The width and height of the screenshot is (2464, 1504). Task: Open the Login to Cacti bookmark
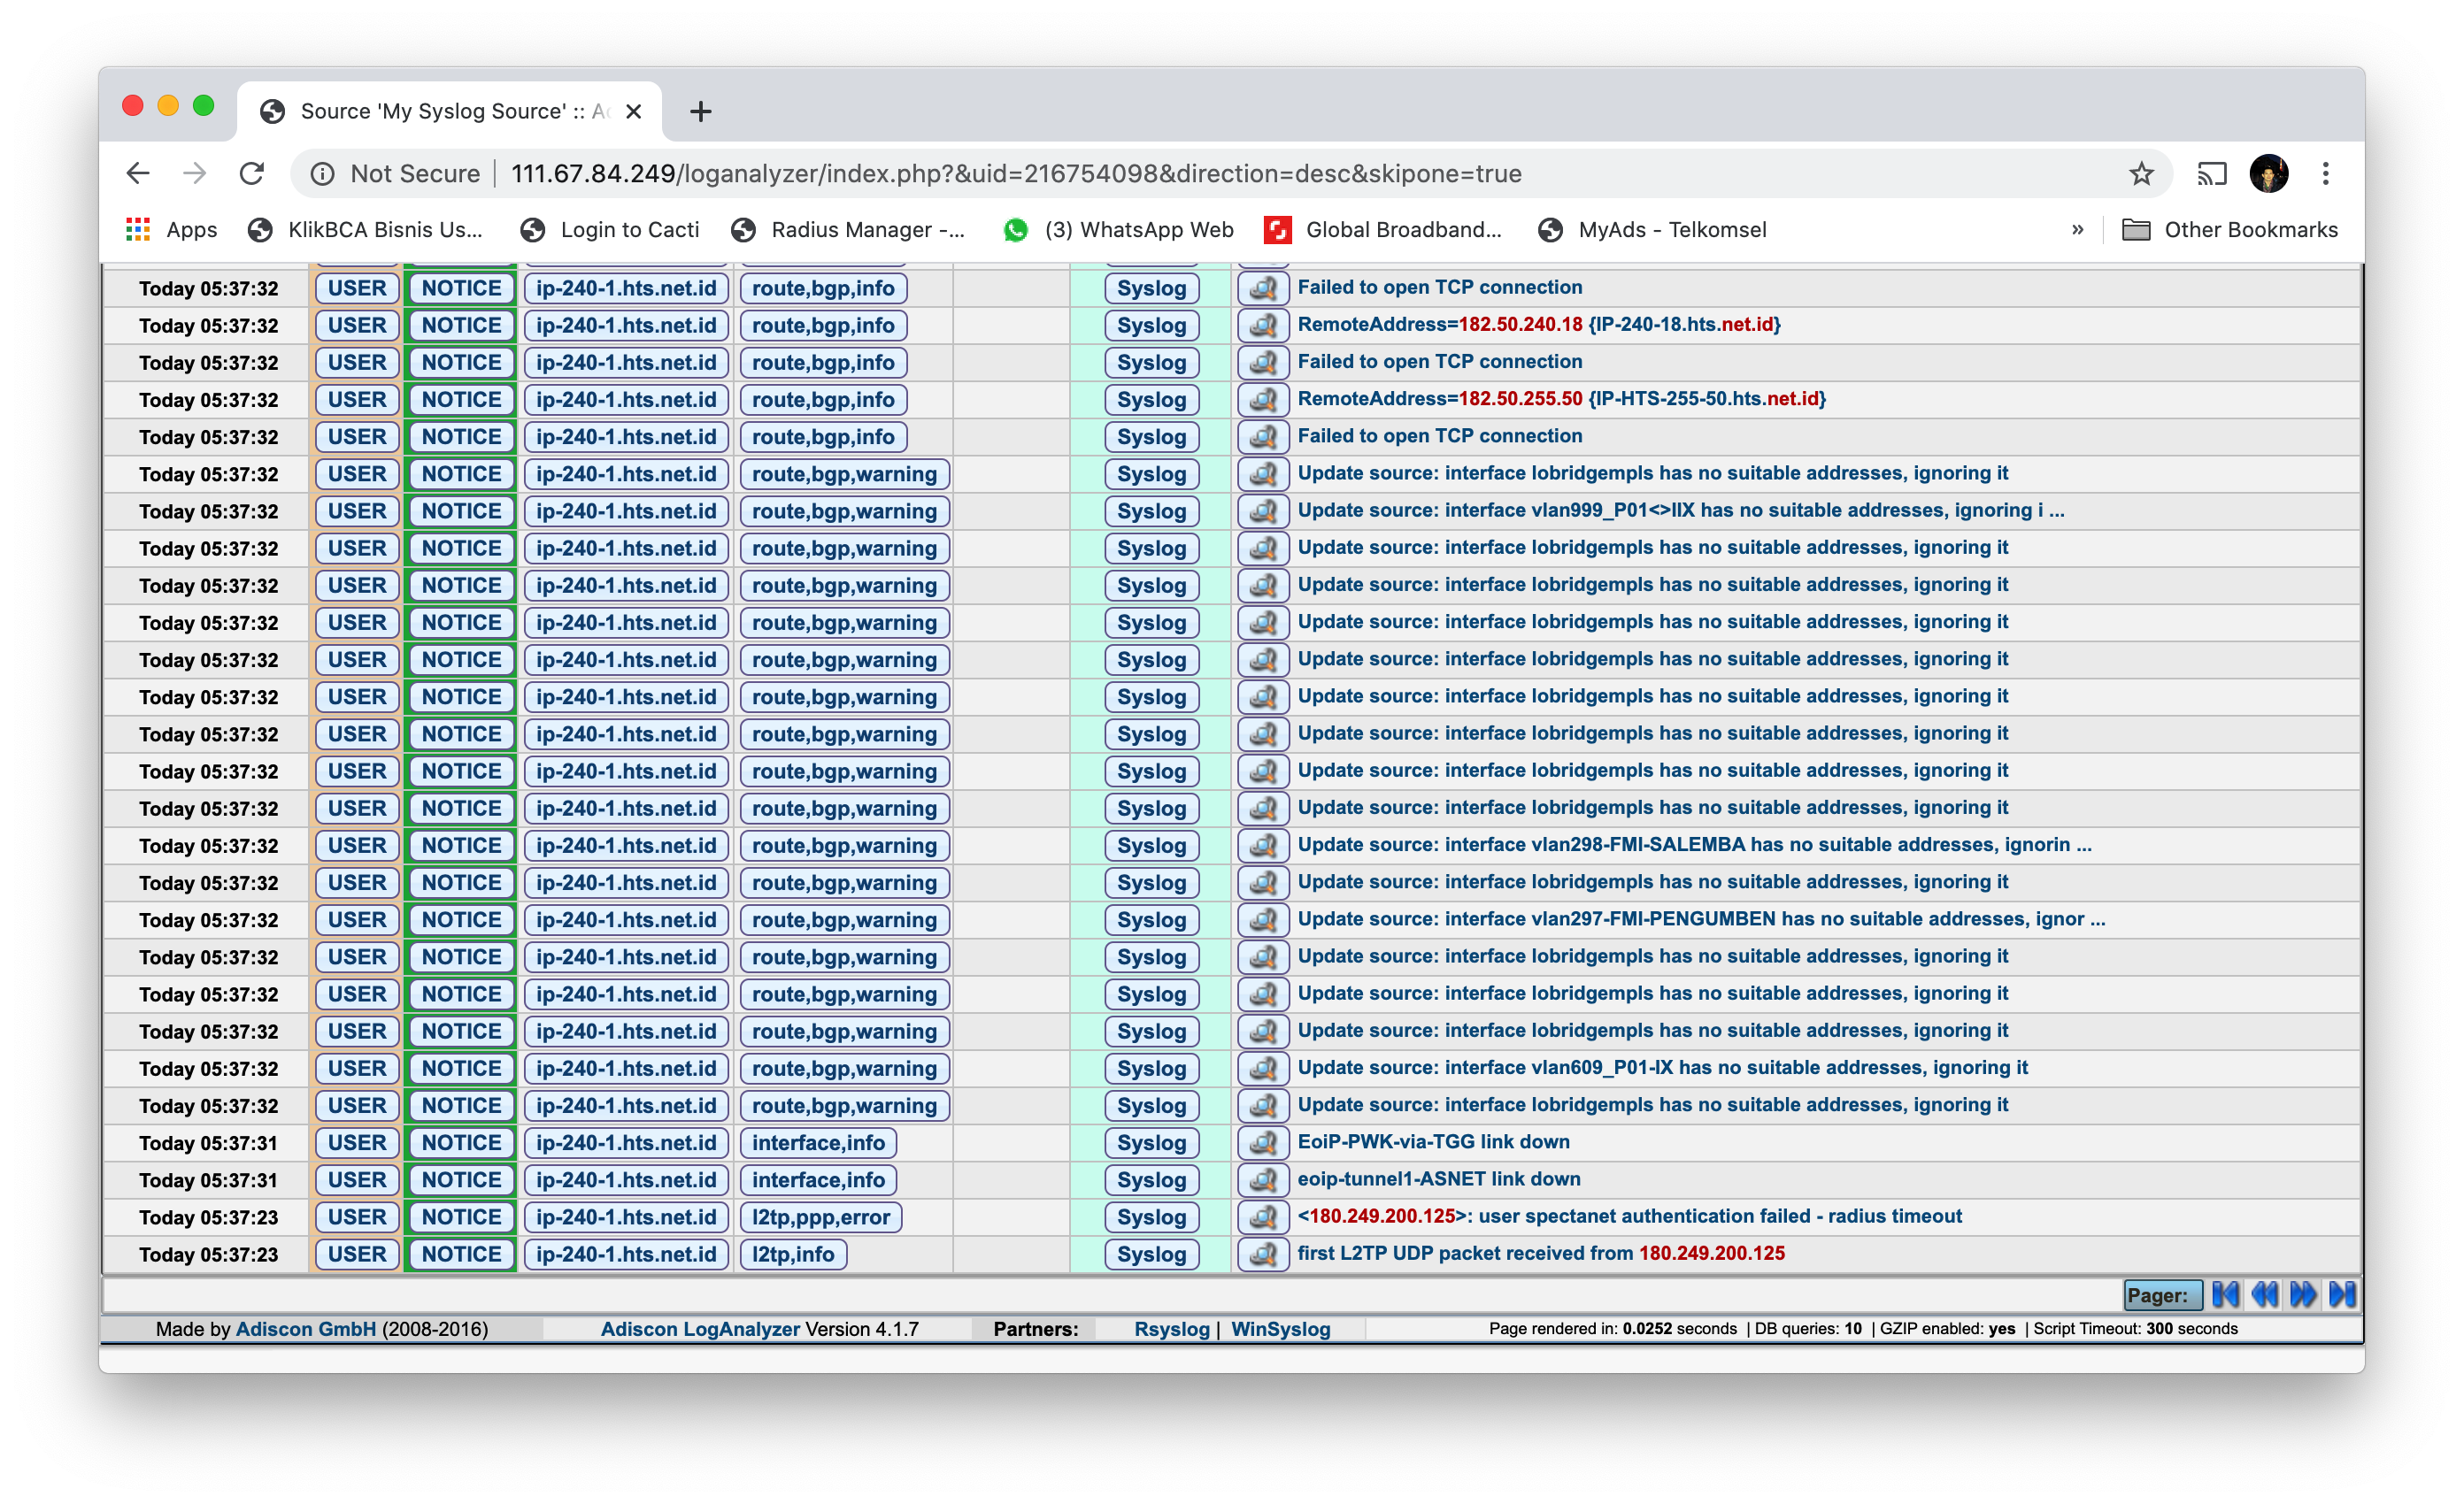pos(610,230)
